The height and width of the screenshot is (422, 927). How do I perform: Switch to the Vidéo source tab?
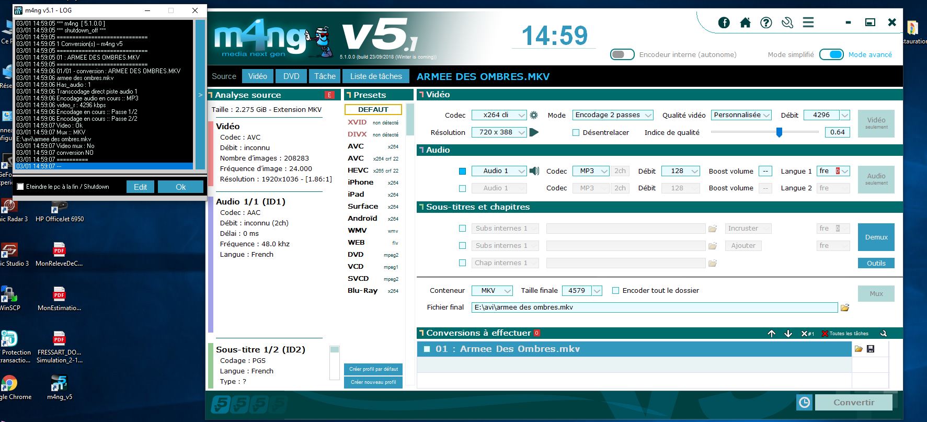(258, 76)
